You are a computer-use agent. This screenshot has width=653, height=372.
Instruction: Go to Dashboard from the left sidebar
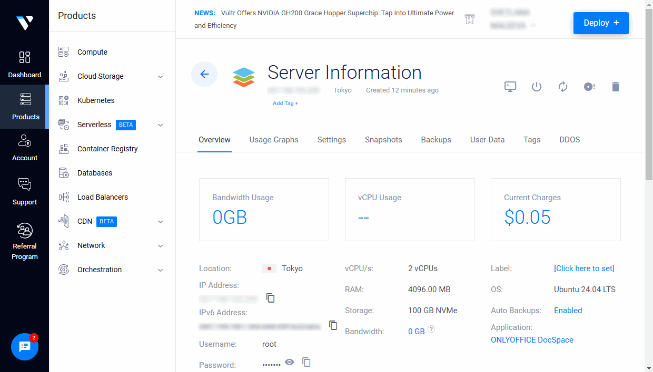click(24, 63)
